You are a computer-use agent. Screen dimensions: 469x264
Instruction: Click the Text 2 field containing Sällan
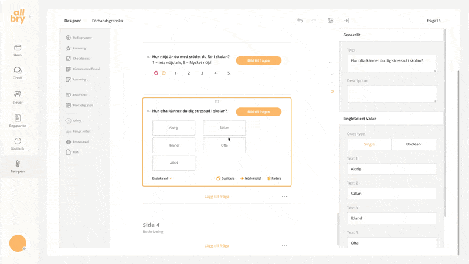click(391, 194)
